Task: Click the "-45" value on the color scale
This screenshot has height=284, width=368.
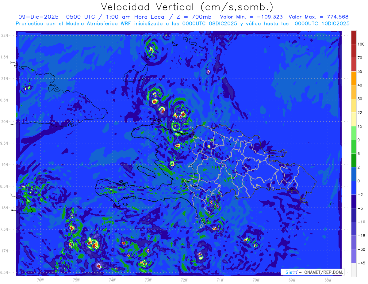Action: click(361, 263)
